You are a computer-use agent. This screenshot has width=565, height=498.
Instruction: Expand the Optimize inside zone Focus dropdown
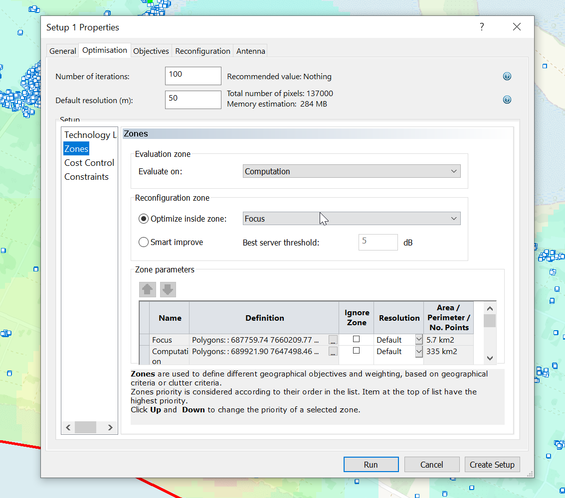click(352, 219)
